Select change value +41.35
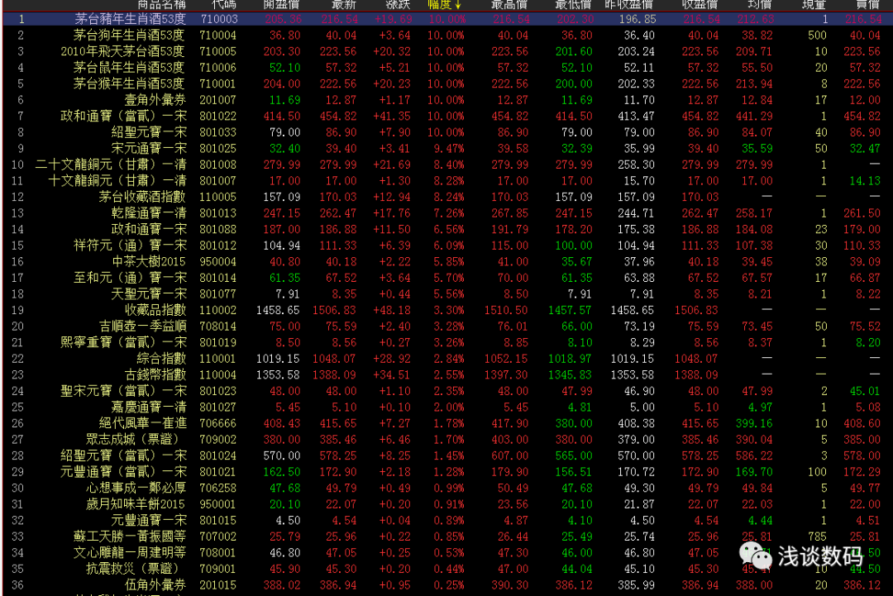893x596 pixels. [x=391, y=116]
